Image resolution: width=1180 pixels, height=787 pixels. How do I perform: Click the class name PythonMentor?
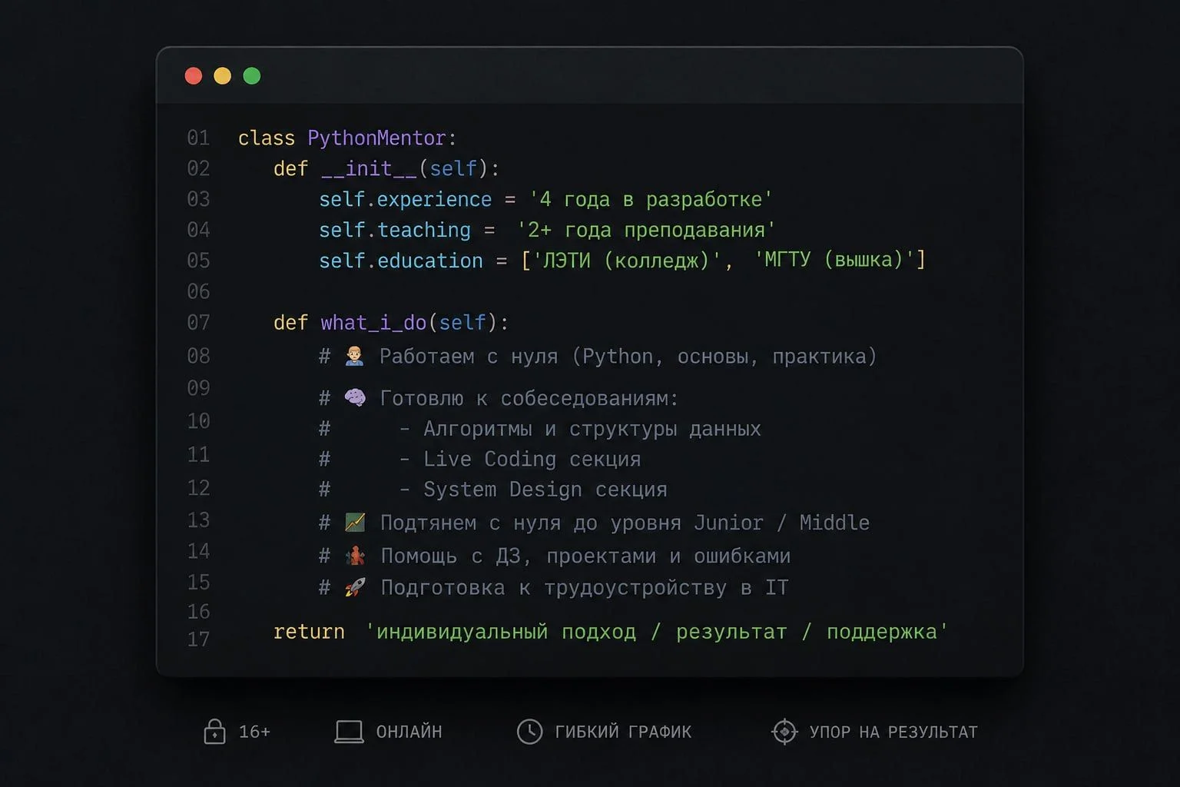tap(376, 138)
